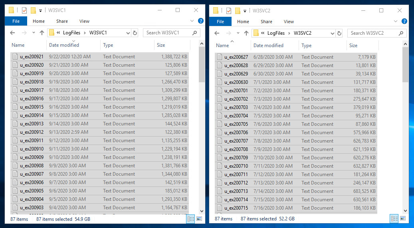The width and height of the screenshot is (414, 228).
Task: Click the New Folder quick-access icon in W3SVC1 window
Action: [x=33, y=10]
